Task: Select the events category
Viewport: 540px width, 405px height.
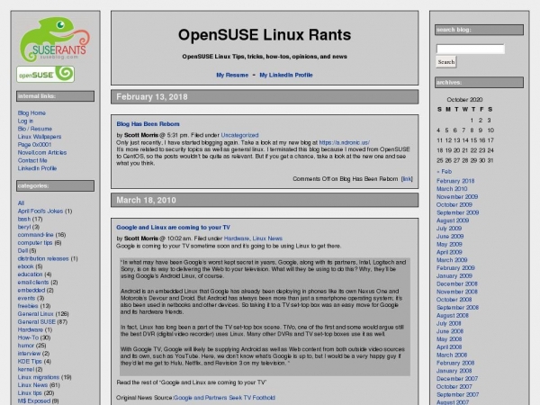Action: [26, 298]
